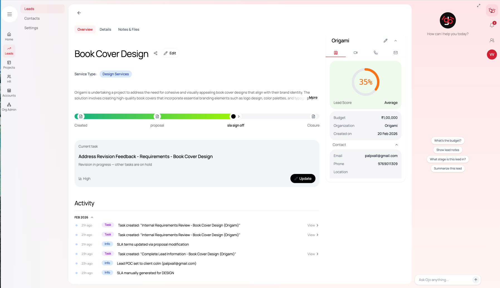The image size is (500, 288).
Task: Ask the assistant "What's the budget?"
Action: [x=448, y=141]
